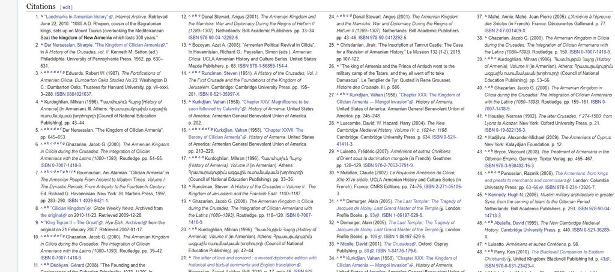Open ISBN 0-7007-1418-9 link in citation 10
The image size is (615, 272).
61,258
